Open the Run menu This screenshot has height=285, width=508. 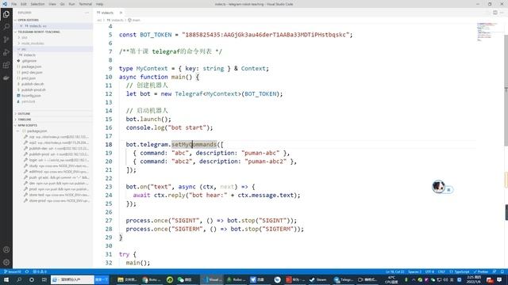pyautogui.click(x=71, y=4)
